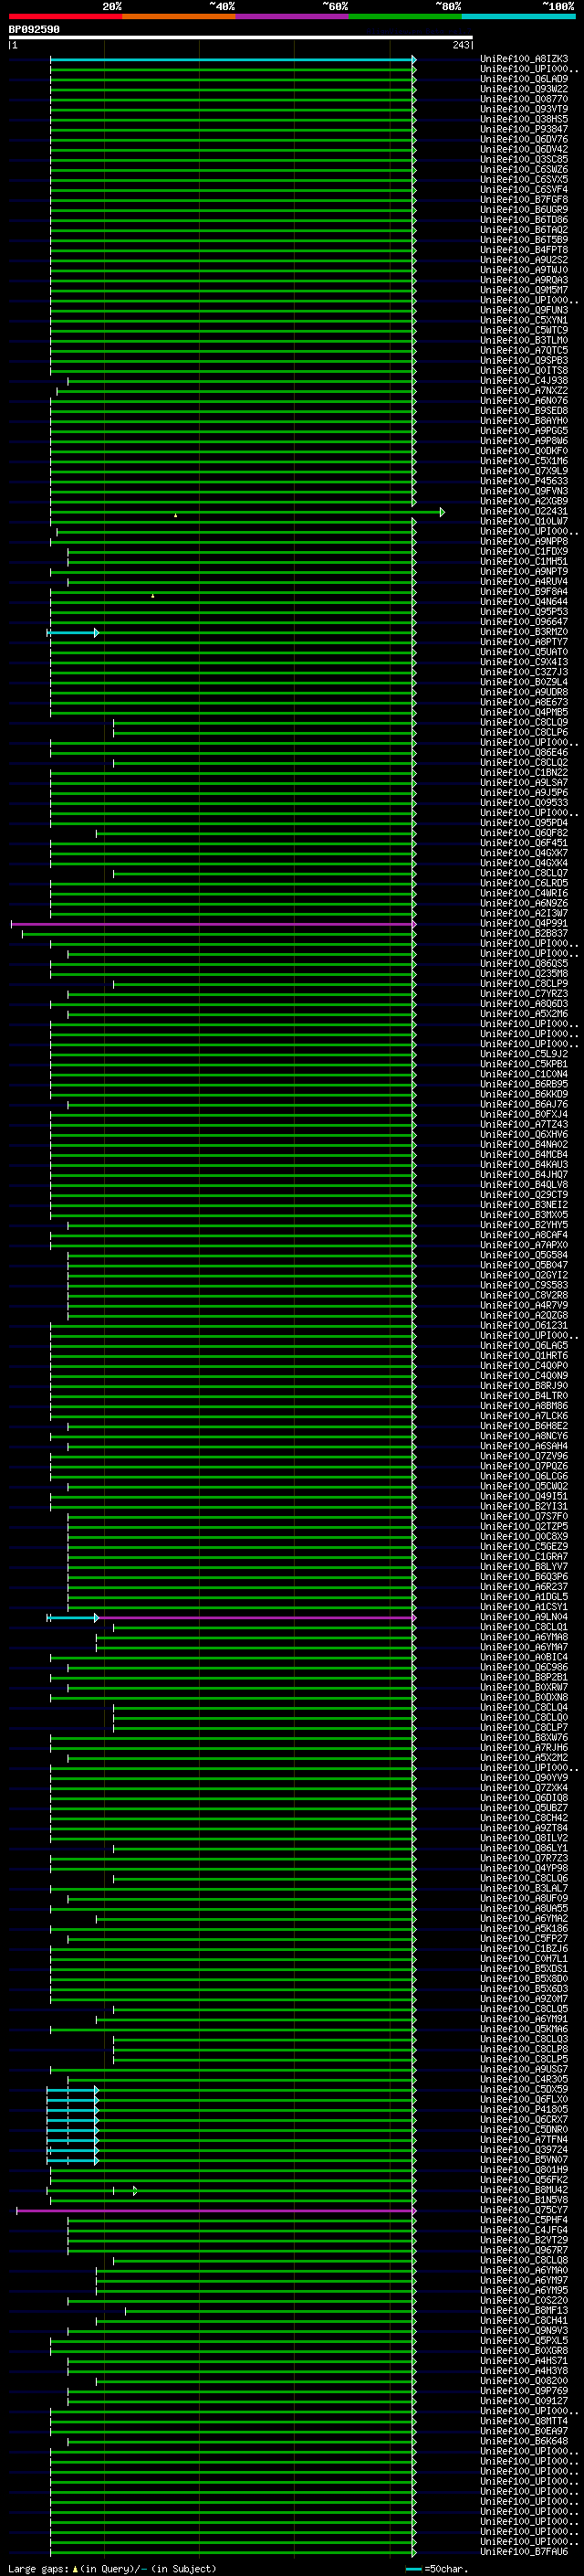Image resolution: width=584 pixels, height=2576 pixels.
Task: Click the purple ~60% identity legend segment
Action: [x=293, y=16]
